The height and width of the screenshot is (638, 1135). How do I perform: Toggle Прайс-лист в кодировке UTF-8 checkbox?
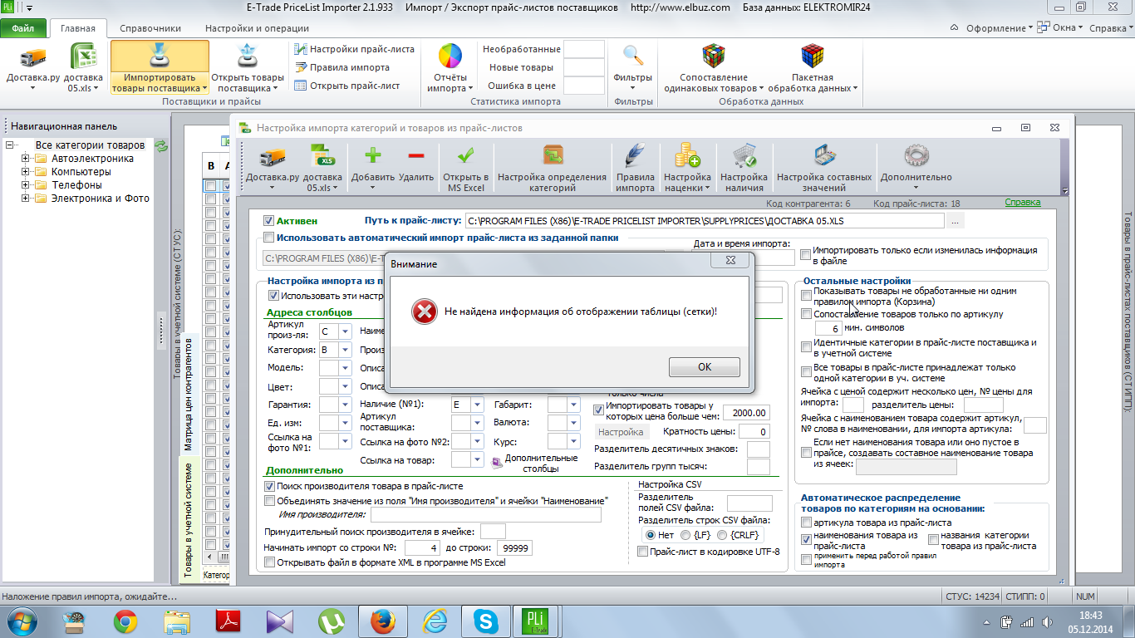pyautogui.click(x=642, y=552)
